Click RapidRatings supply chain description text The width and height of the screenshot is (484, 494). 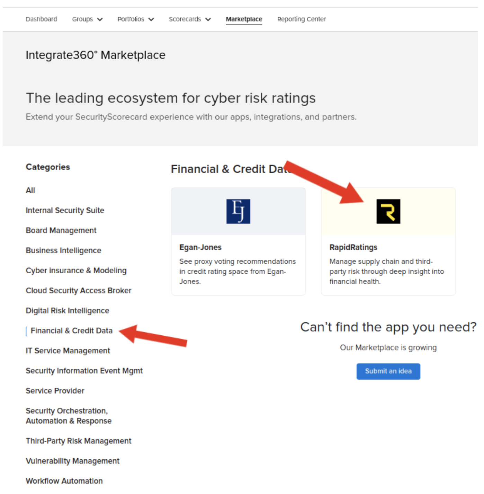coord(387,271)
